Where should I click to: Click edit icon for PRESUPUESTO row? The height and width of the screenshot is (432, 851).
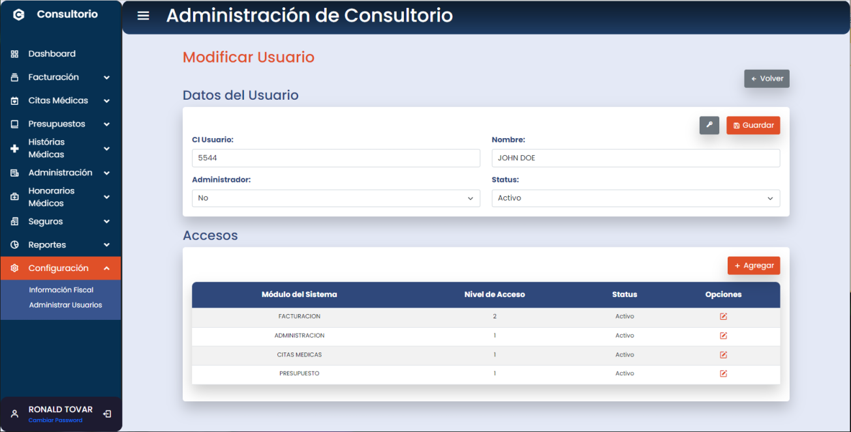pyautogui.click(x=723, y=374)
